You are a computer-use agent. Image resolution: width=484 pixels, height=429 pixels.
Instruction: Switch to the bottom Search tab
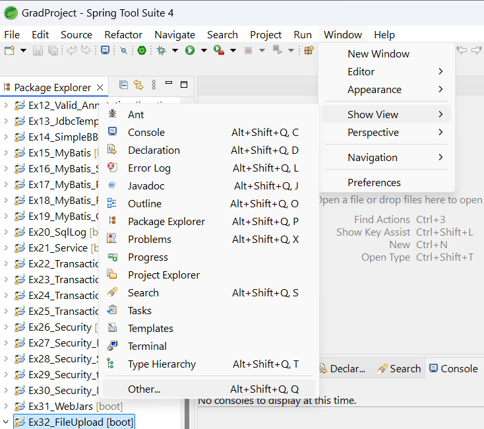[x=399, y=368]
